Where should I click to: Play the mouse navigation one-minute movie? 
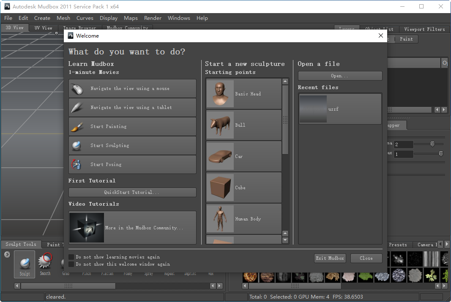coord(132,89)
